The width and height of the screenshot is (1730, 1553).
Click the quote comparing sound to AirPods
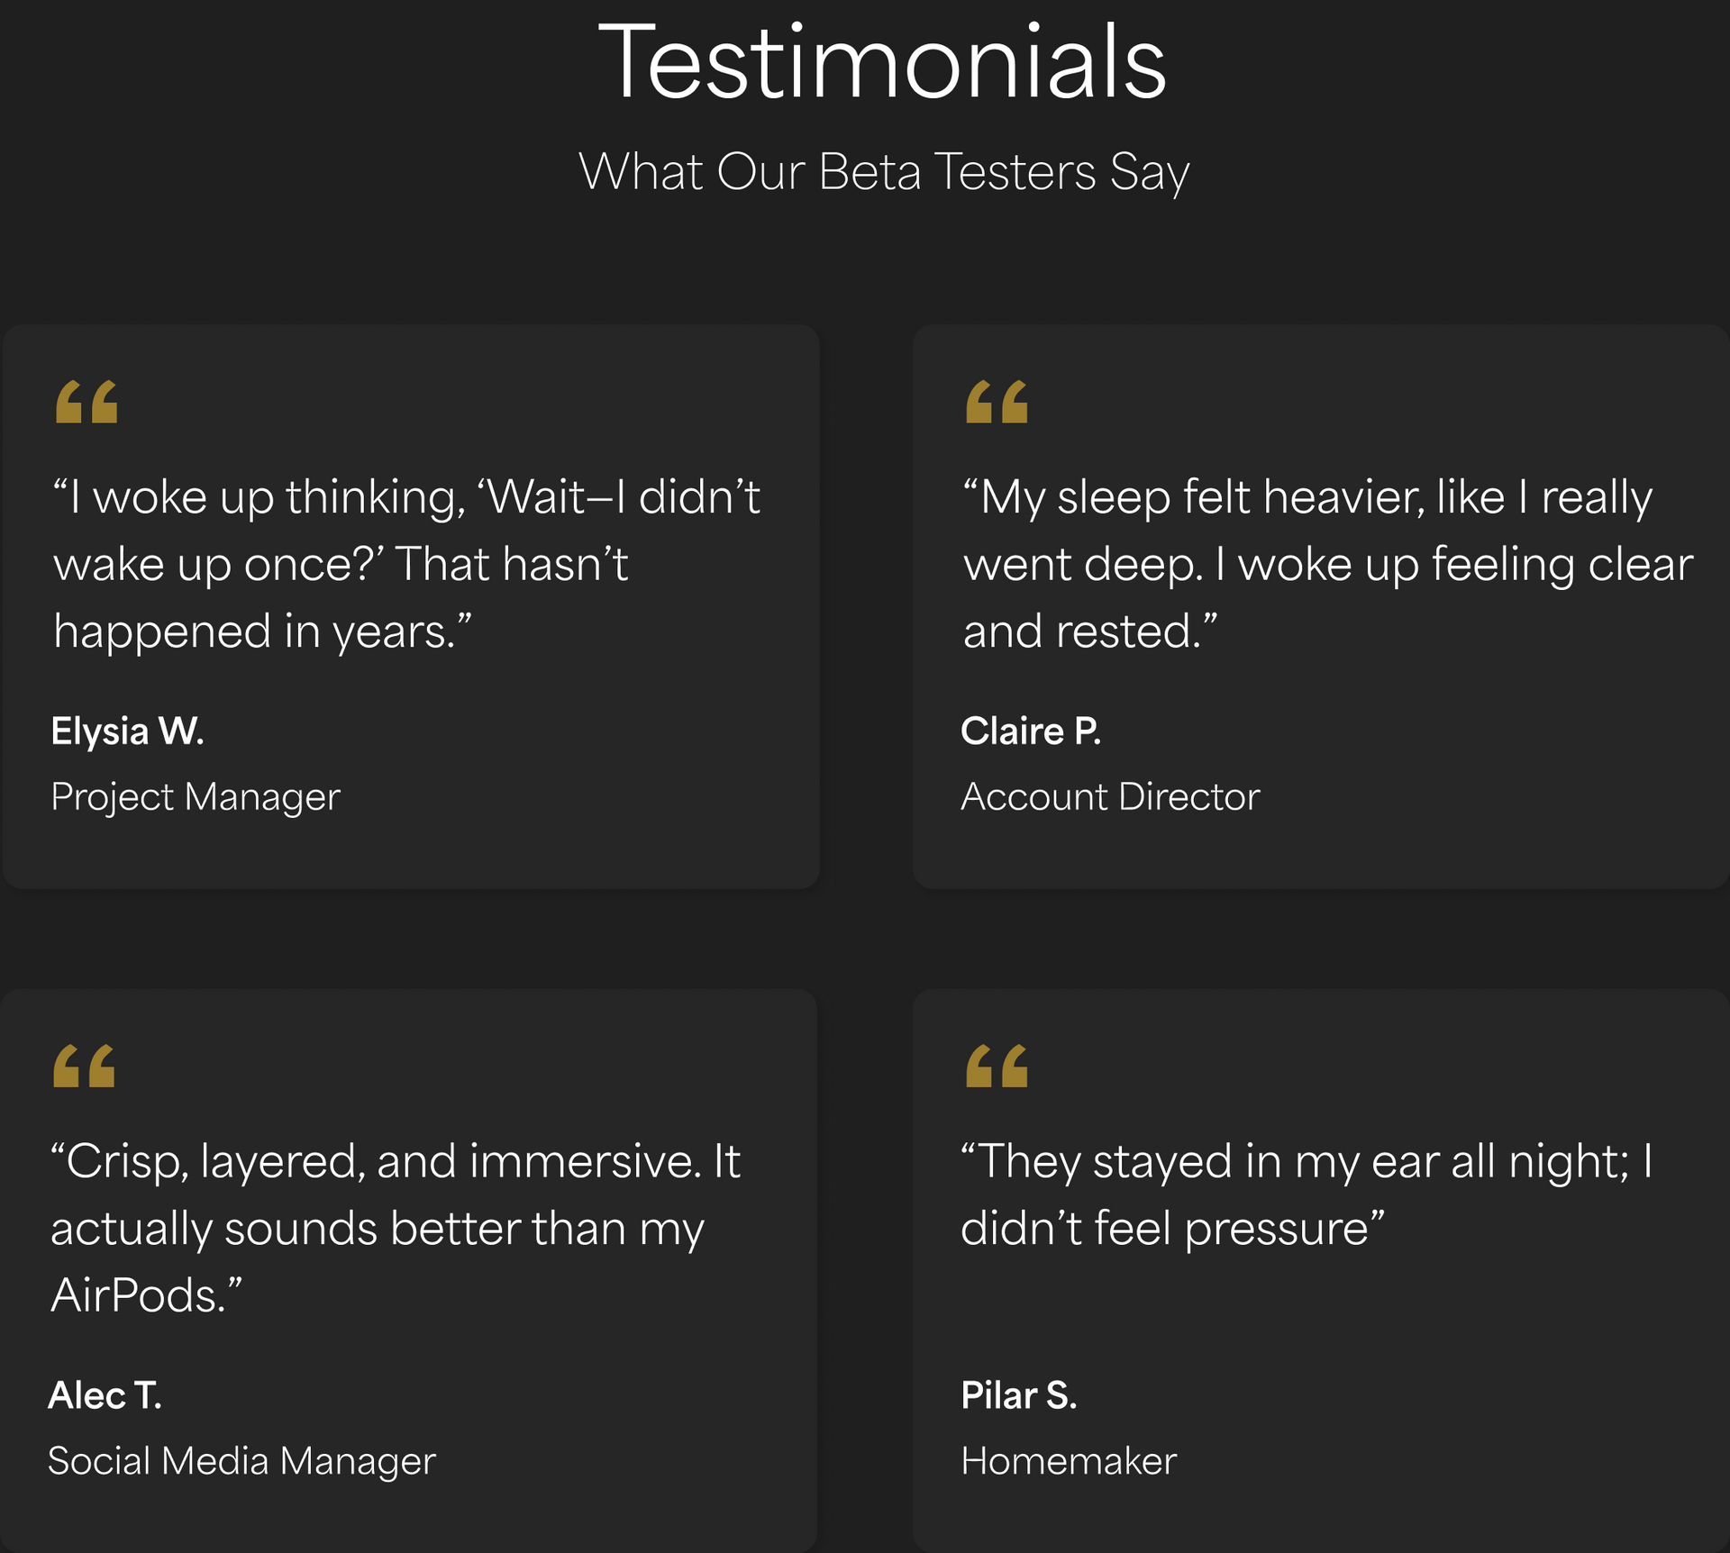[x=395, y=1229]
